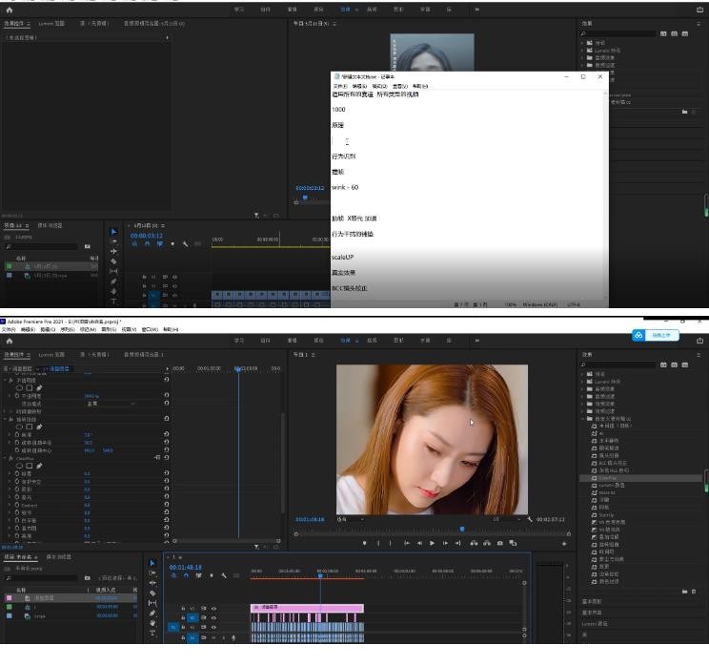The height and width of the screenshot is (666, 709).
Task: Step forward one frame in lower Program monitor
Action: [x=445, y=543]
